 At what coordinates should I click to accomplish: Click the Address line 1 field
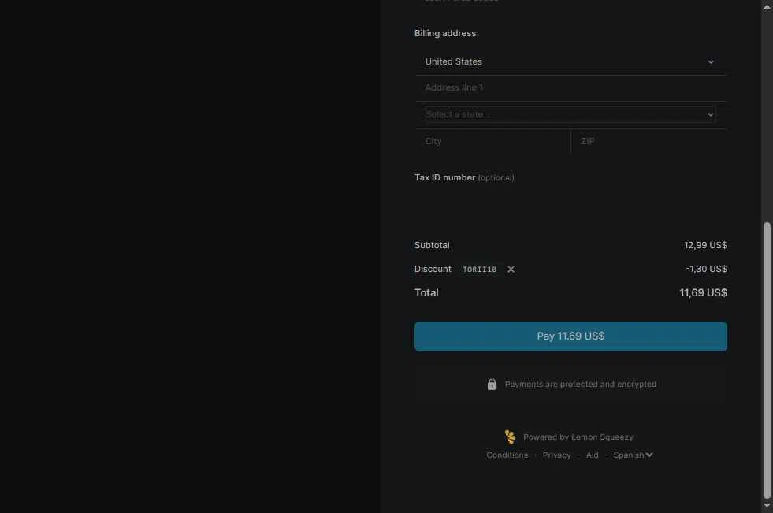tap(570, 87)
